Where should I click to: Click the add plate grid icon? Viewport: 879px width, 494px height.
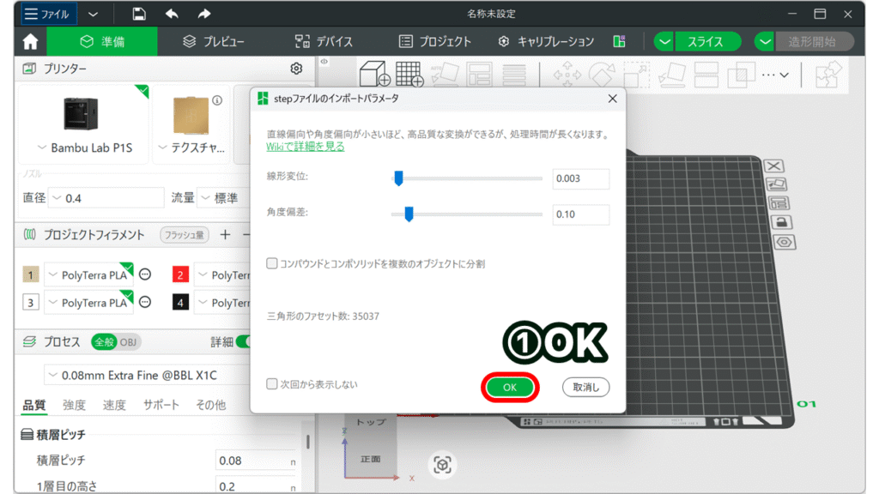[x=409, y=74]
